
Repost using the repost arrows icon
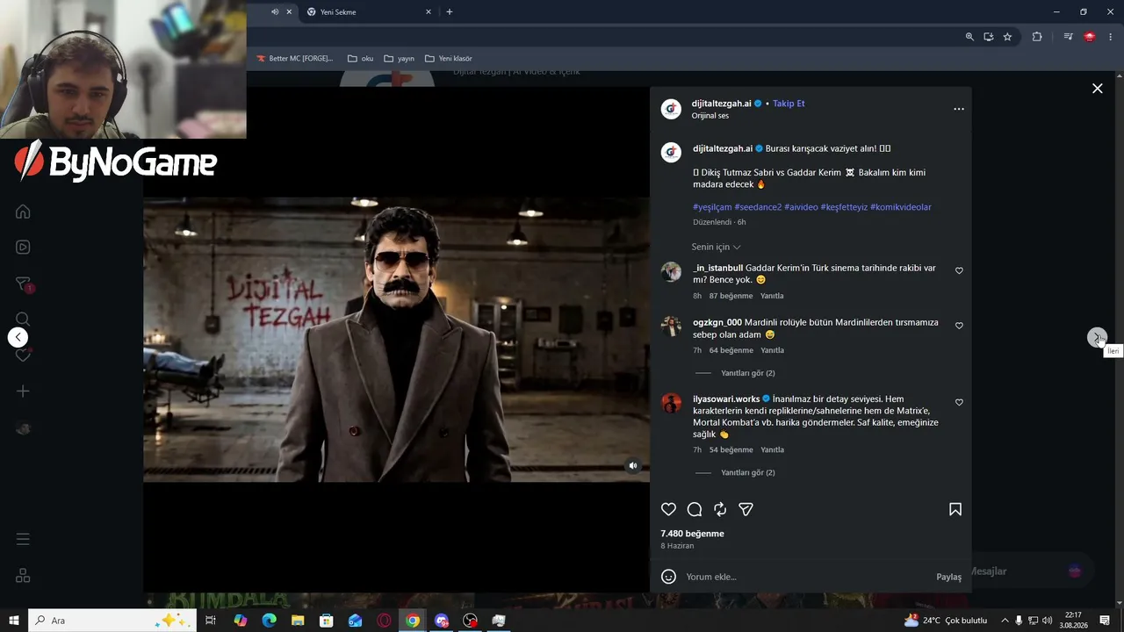[x=720, y=509]
